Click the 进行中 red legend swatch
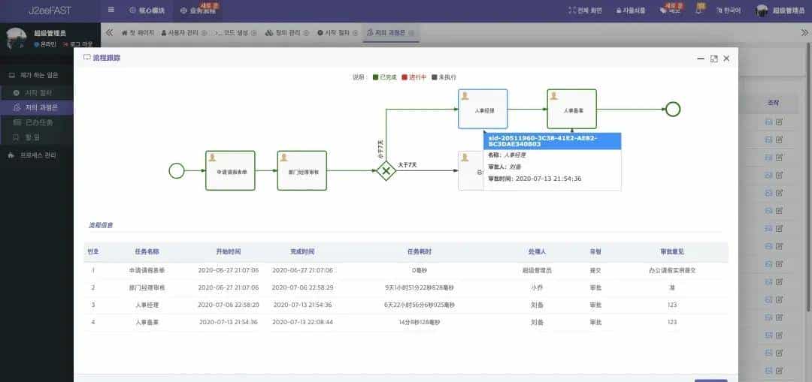Viewport: 812px width, 382px height. coord(404,77)
